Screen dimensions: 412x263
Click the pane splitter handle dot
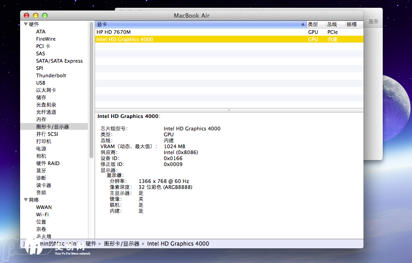(x=229, y=110)
